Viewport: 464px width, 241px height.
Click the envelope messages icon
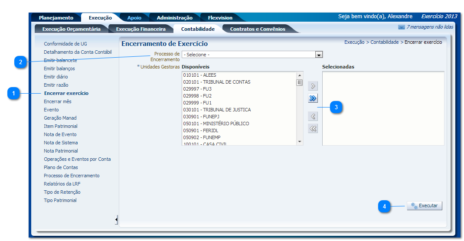pos(401,27)
